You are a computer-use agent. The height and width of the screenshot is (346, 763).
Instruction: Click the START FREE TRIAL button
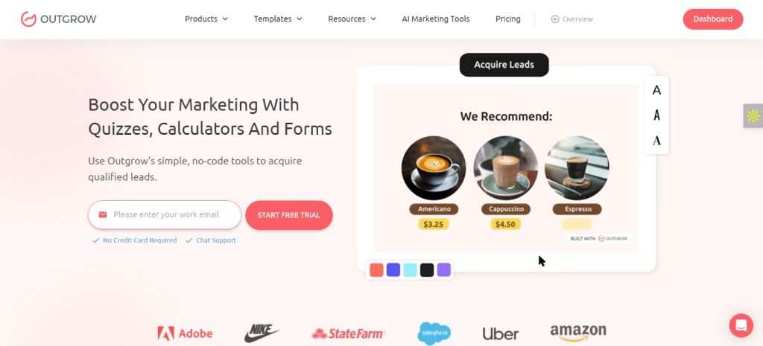289,215
